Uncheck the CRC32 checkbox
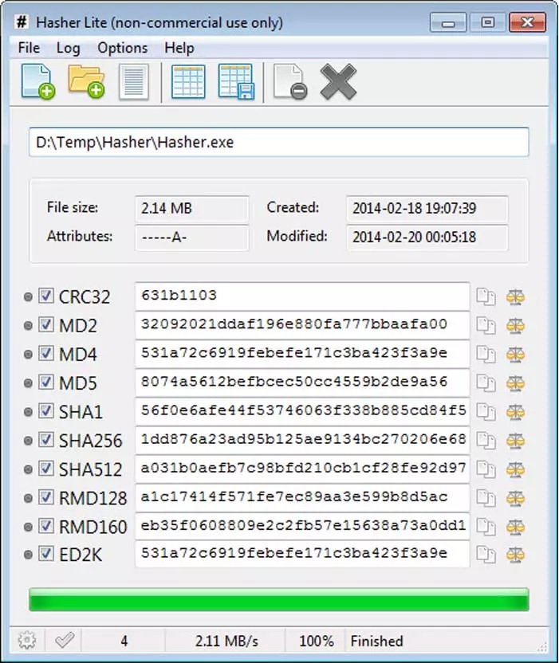The width and height of the screenshot is (559, 663). (x=45, y=296)
